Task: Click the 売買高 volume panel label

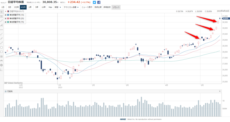Action: 10,91
